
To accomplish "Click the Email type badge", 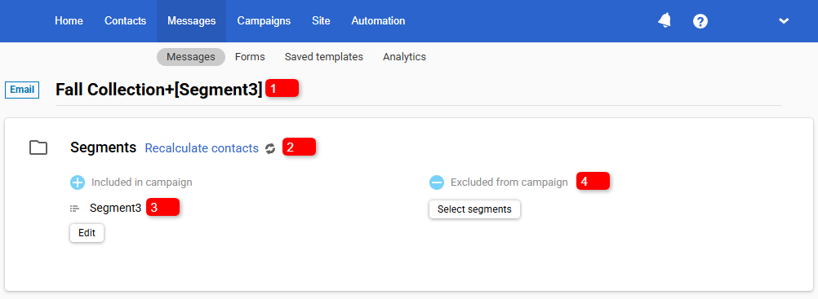I will coord(22,90).
